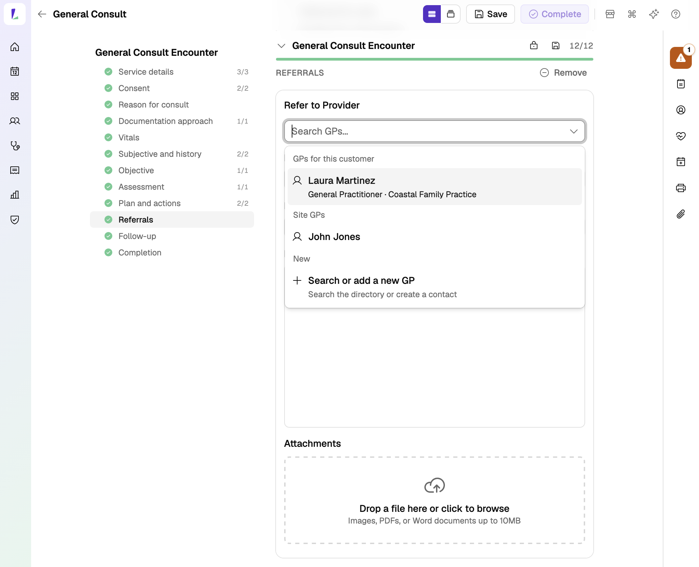This screenshot has width=699, height=567.
Task: Open the storefront icon in top bar
Action: click(x=610, y=14)
